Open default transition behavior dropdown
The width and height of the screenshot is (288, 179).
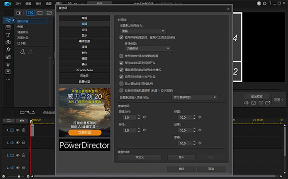click(143, 31)
